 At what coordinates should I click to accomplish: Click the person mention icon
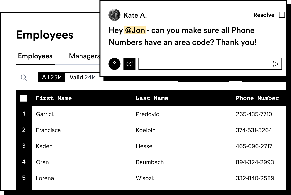tap(114, 64)
